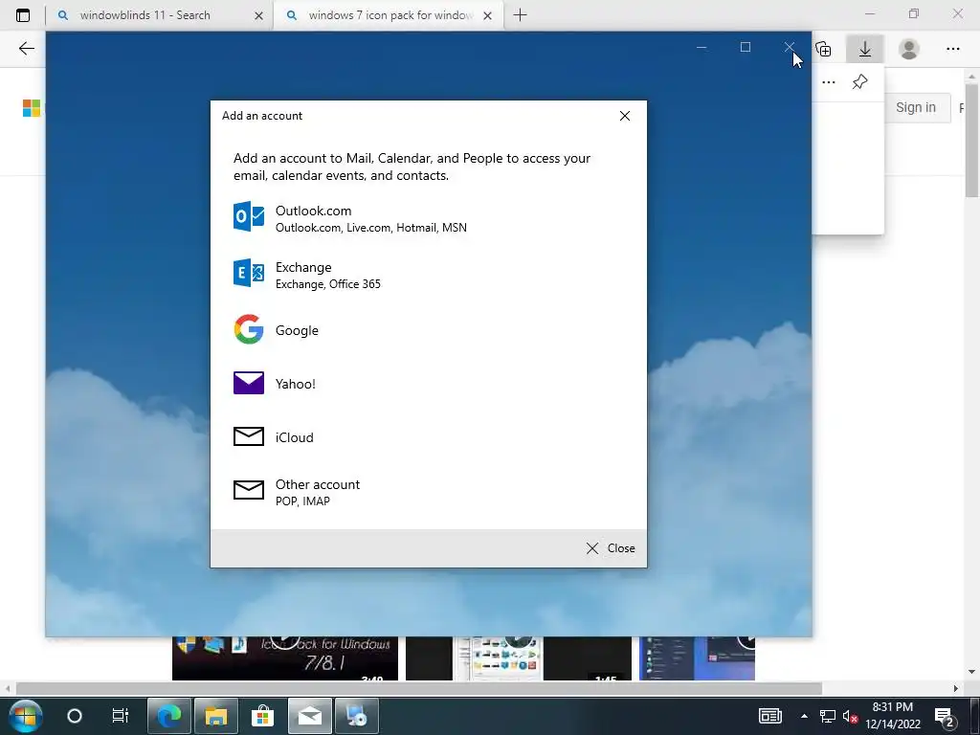
Task: Click the Sign in button on page
Action: tap(916, 107)
